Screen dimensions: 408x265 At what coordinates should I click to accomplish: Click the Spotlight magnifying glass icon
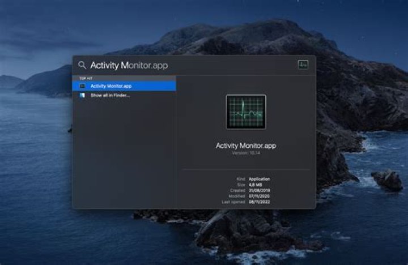point(82,65)
